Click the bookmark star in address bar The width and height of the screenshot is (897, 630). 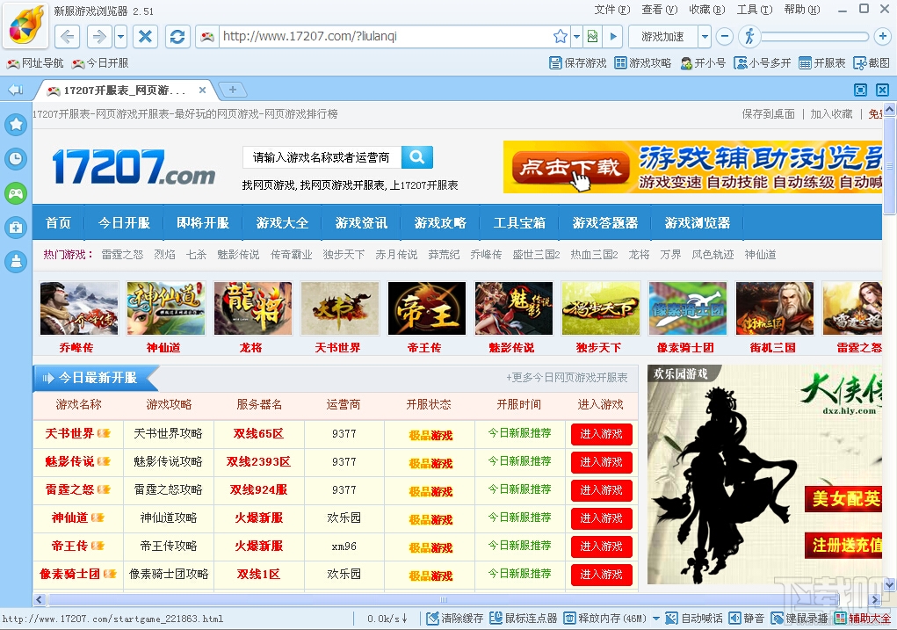tap(560, 37)
